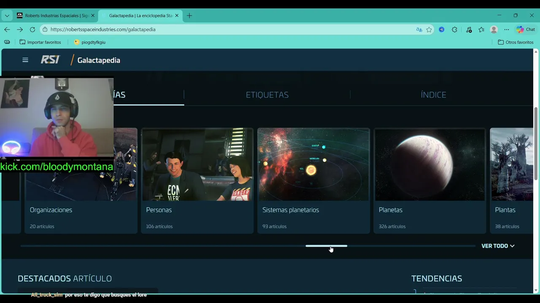The width and height of the screenshot is (540, 303).
Task: Open the Sistemas planetarios category card
Action: (x=313, y=181)
